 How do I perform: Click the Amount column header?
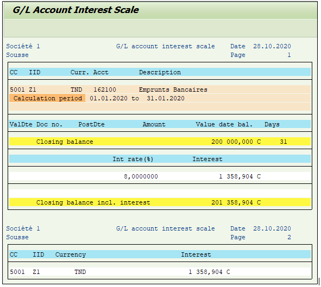(x=154, y=124)
